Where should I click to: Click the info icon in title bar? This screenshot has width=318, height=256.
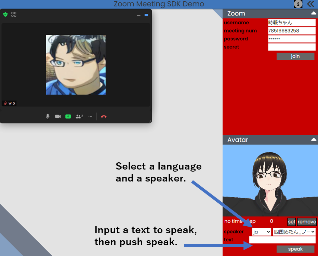tap(298, 4)
